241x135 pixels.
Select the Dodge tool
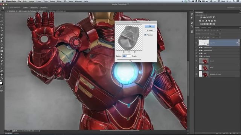tap(2, 57)
